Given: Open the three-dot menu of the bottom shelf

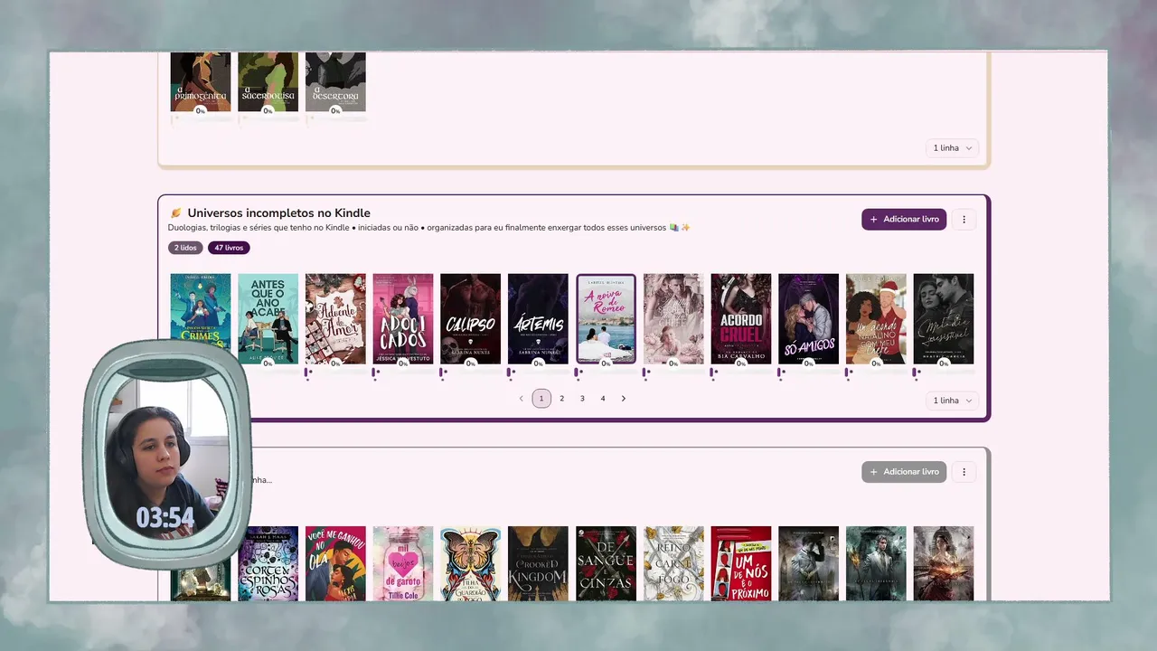Looking at the screenshot, I should coord(964,472).
